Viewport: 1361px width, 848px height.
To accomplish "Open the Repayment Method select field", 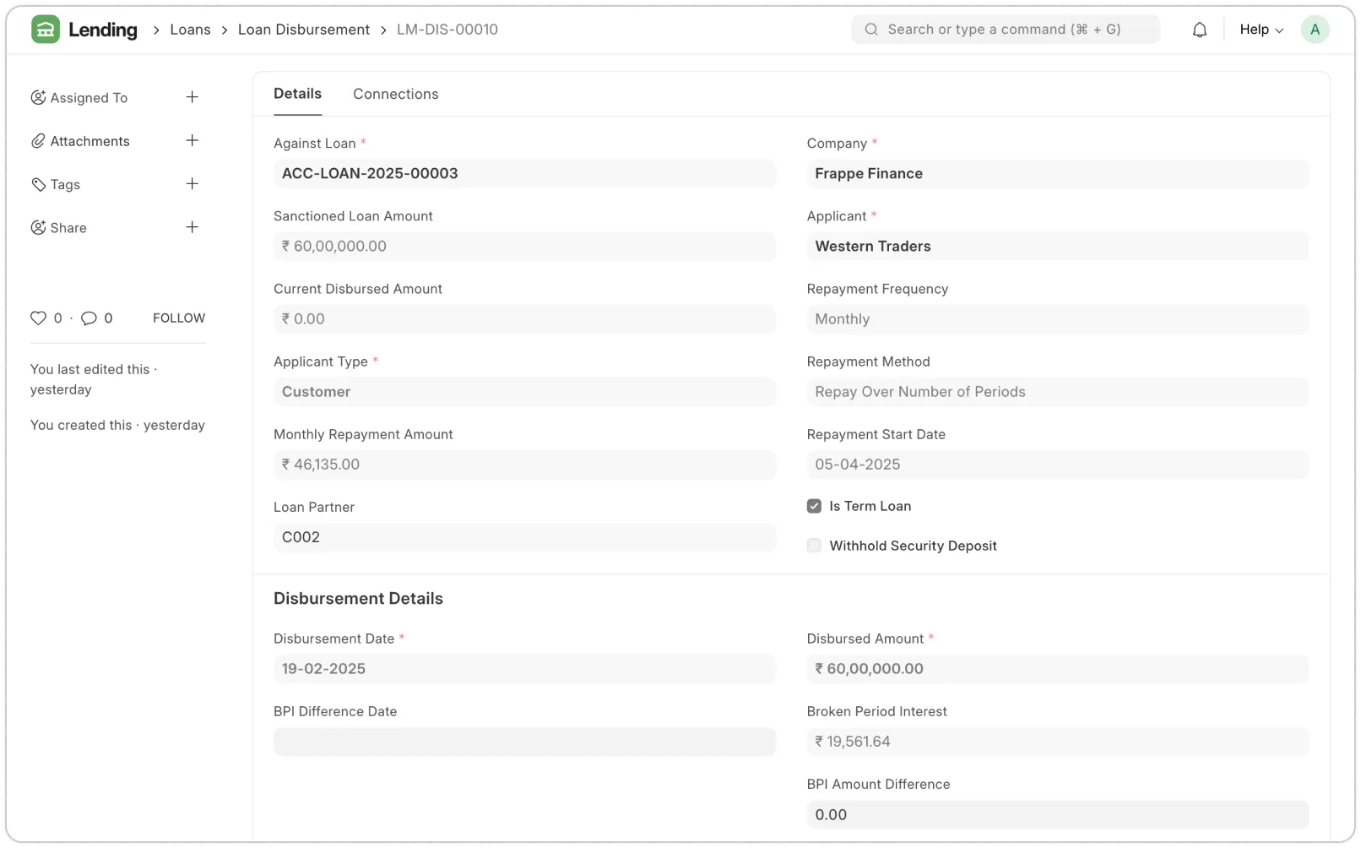I will (1057, 392).
